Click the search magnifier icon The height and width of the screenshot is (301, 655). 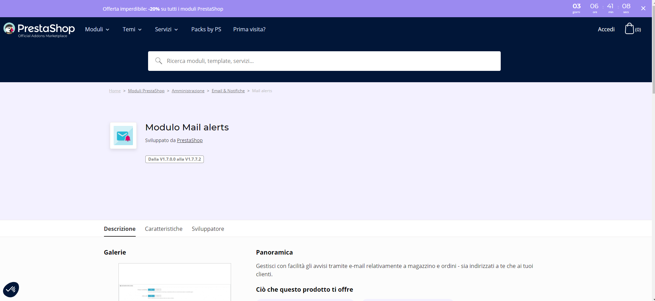(x=158, y=61)
